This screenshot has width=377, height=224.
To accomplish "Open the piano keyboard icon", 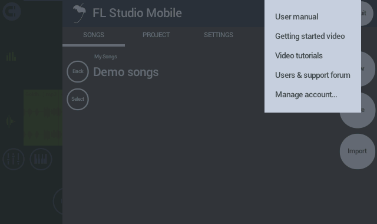I will click(41, 159).
